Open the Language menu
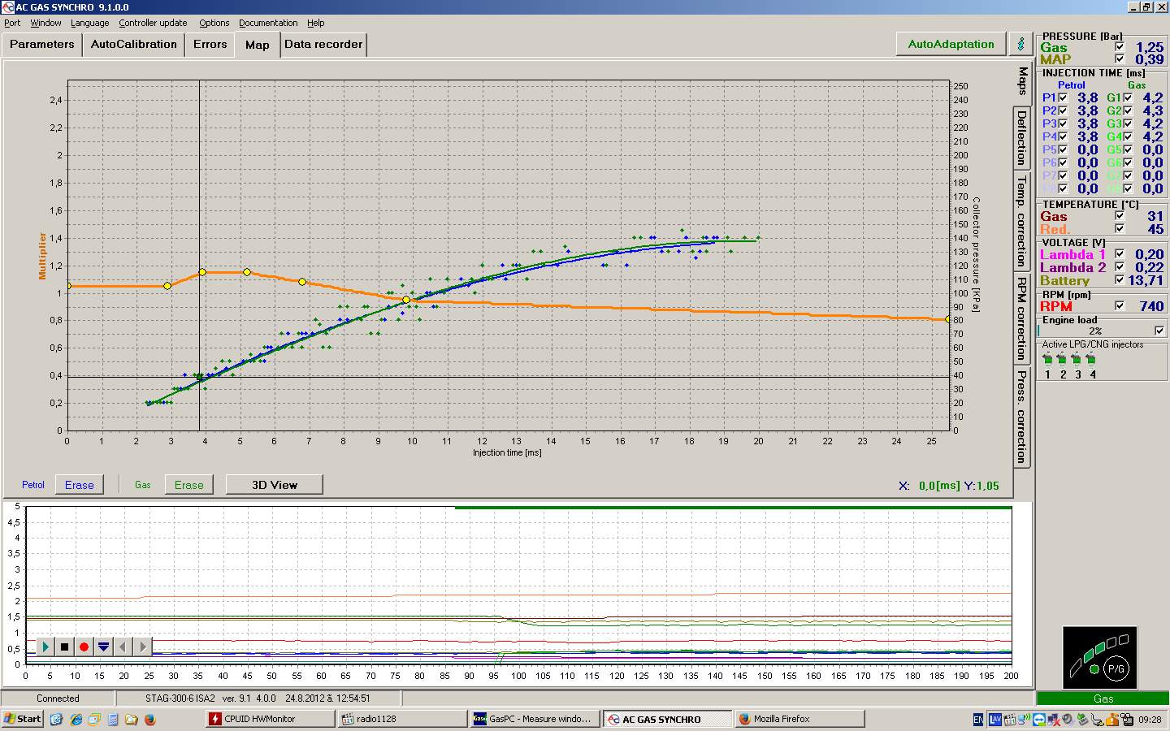 coord(89,23)
